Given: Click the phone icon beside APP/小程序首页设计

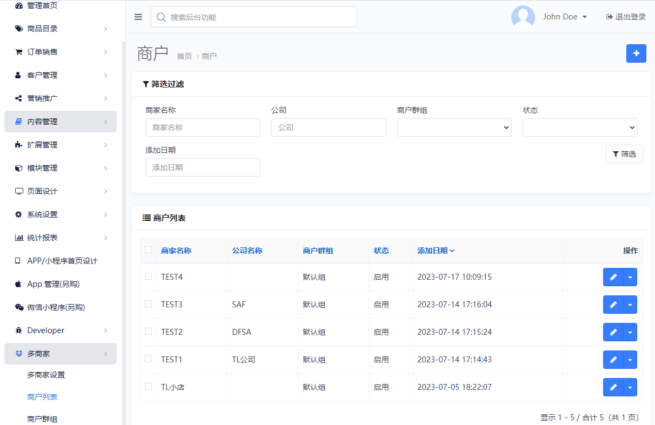Looking at the screenshot, I should coord(19,261).
